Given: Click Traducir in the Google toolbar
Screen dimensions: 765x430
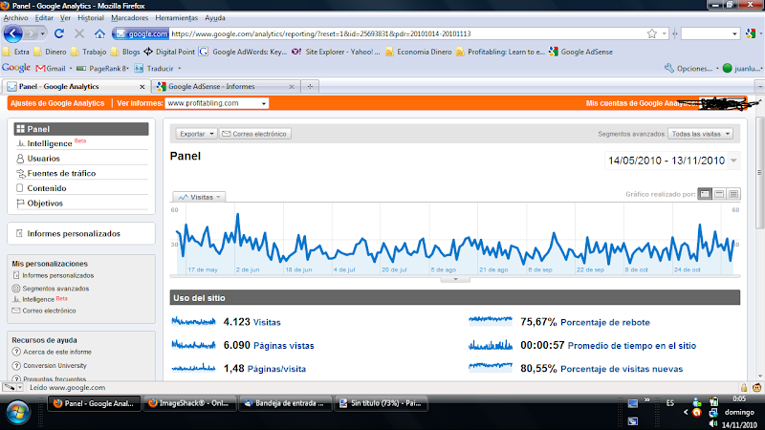Looking at the screenshot, I should (x=154, y=68).
